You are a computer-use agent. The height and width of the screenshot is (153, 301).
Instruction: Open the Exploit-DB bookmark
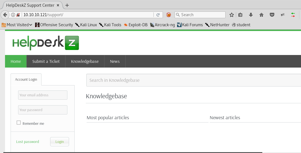pos(136,25)
